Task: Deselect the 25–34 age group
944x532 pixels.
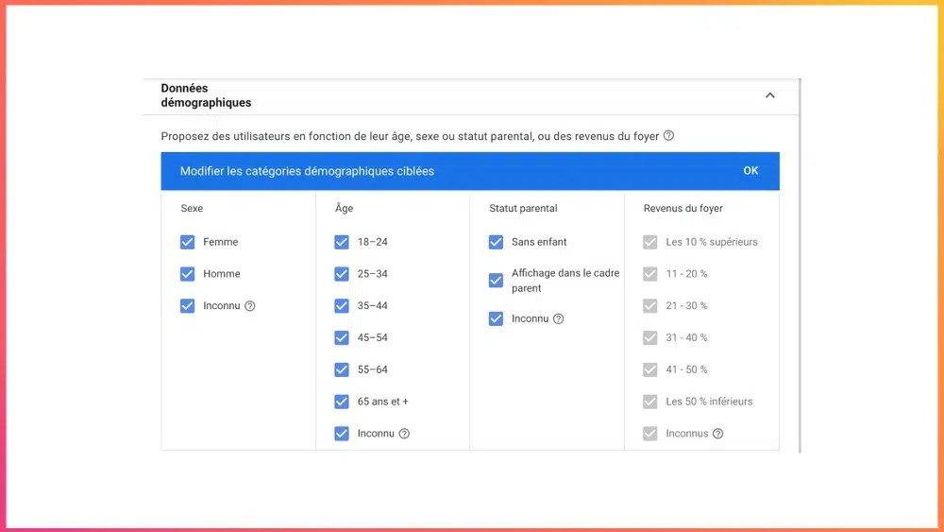Action: (342, 274)
